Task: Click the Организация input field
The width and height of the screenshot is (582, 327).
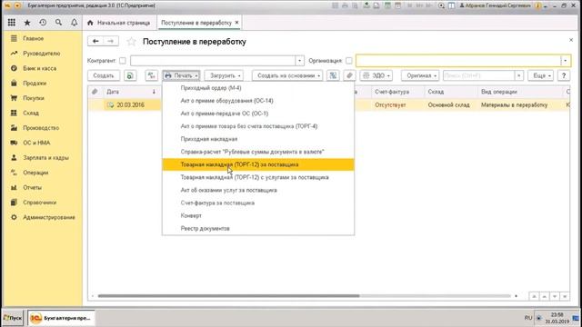Action: (x=458, y=61)
